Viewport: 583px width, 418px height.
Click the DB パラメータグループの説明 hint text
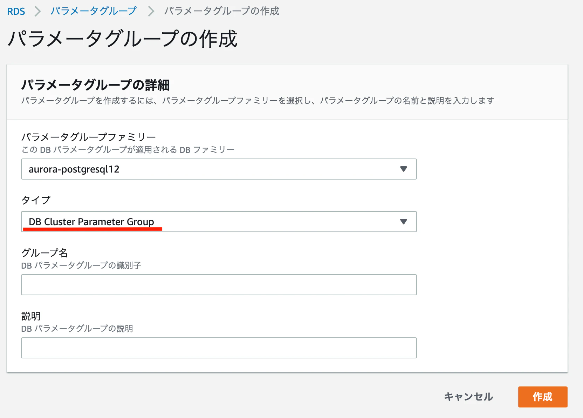pyautogui.click(x=77, y=329)
